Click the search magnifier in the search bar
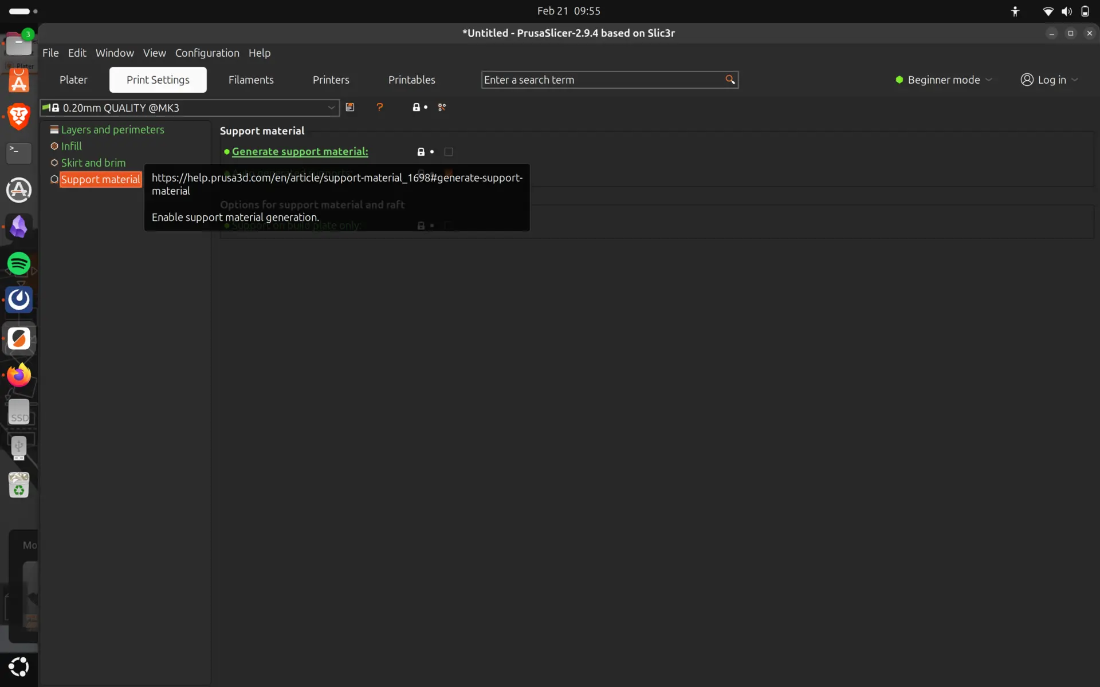This screenshot has height=687, width=1100. point(730,80)
